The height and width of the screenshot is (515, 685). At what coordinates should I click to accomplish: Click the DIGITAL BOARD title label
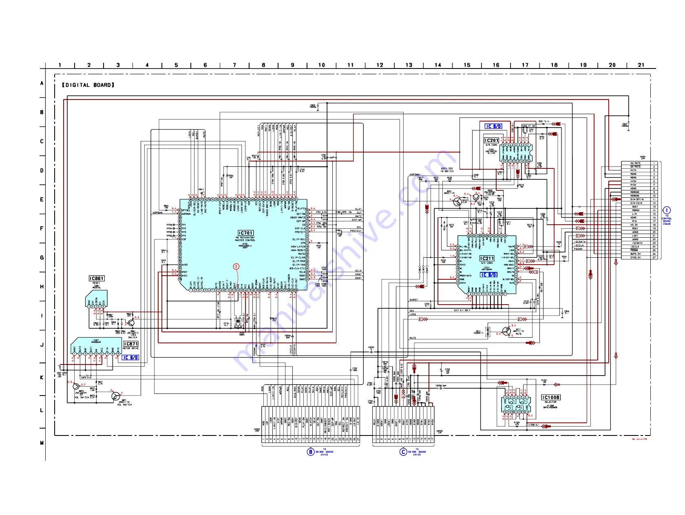pyautogui.click(x=88, y=85)
